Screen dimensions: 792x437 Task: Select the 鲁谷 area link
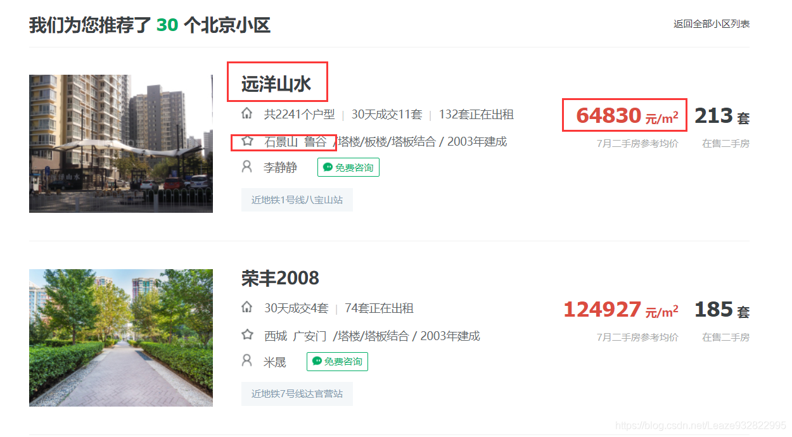pyautogui.click(x=316, y=142)
